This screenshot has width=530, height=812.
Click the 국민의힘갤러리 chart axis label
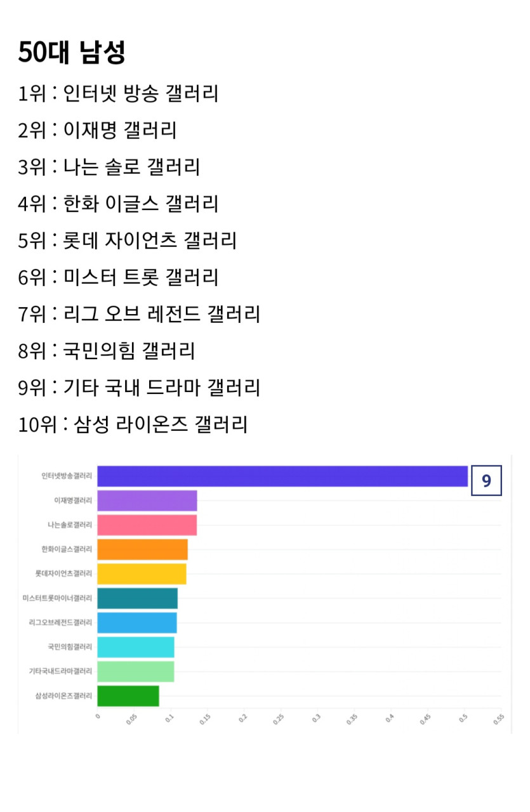tap(69, 647)
